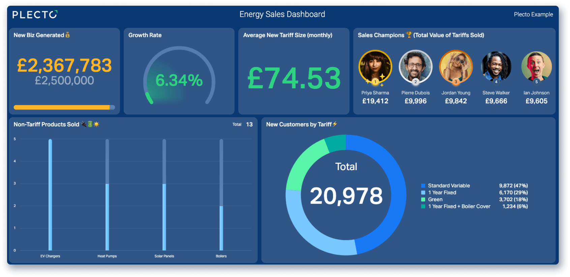Click the 20,978 total in the donut chart
The height and width of the screenshot is (277, 570).
point(346,196)
